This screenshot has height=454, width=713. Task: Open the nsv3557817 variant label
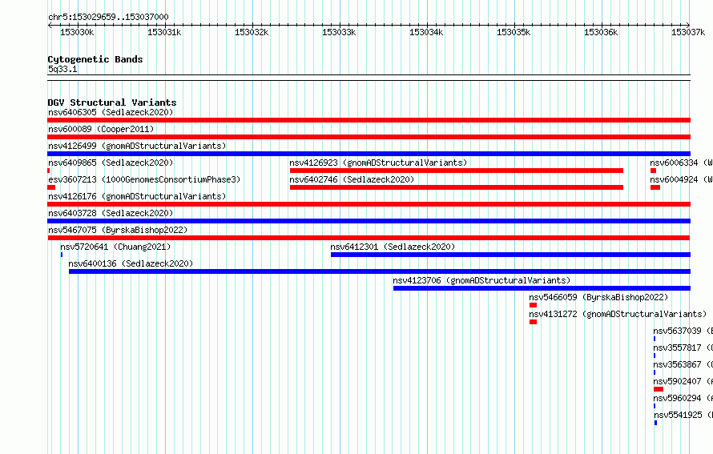(x=683, y=348)
